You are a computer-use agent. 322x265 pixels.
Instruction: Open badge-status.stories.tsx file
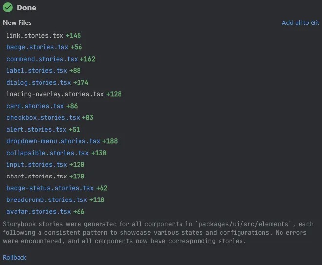coord(50,188)
